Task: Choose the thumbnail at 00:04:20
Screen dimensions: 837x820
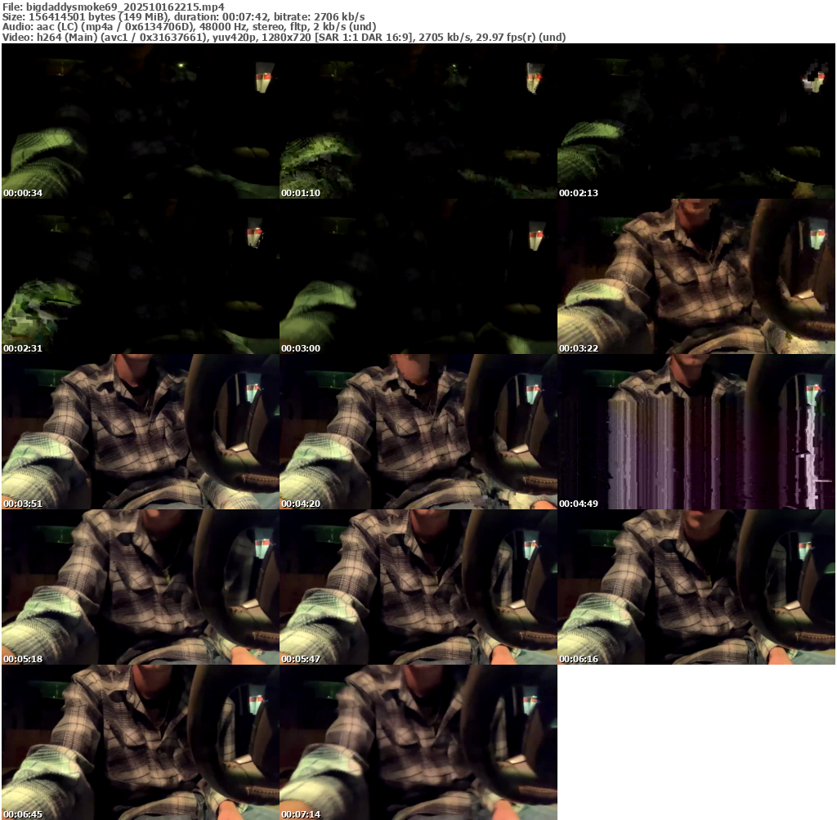Action: [x=418, y=432]
